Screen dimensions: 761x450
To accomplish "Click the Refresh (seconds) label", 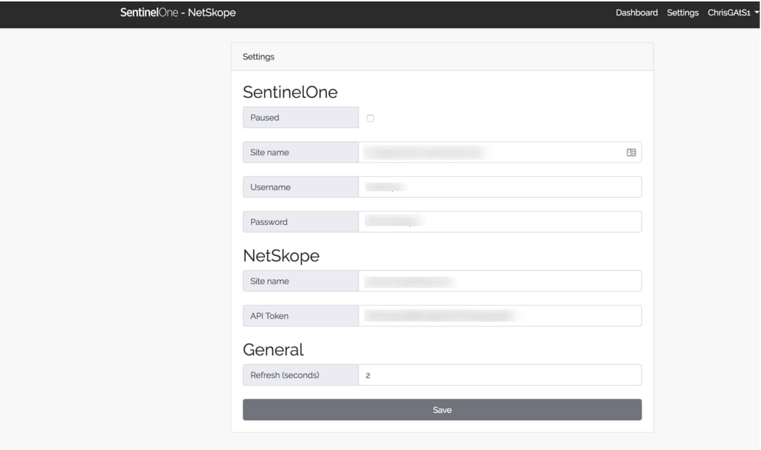I will 285,375.
